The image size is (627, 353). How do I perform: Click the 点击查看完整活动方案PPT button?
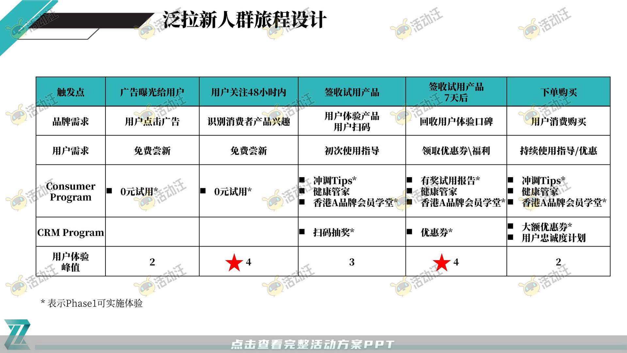point(313,339)
